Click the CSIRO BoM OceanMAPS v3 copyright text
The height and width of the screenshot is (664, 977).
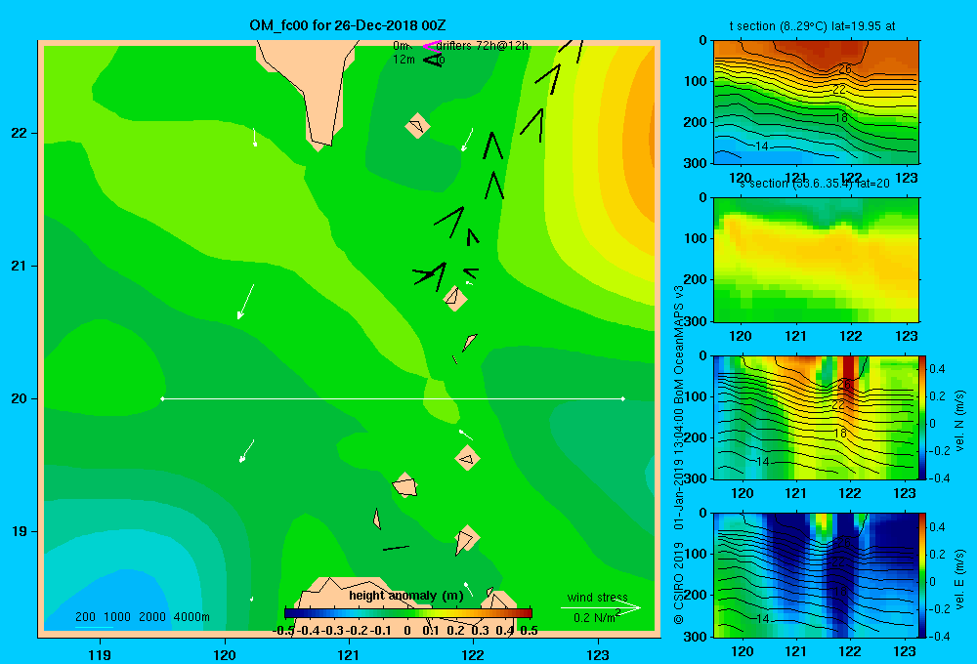[x=679, y=455]
